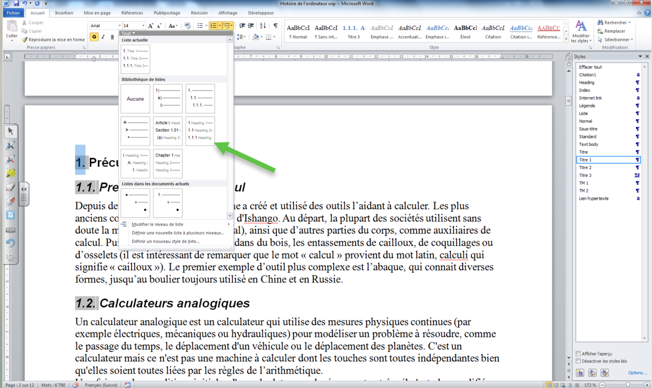Open Manage Styles button in Styles pane
The width and height of the screenshot is (652, 388).
604,373
